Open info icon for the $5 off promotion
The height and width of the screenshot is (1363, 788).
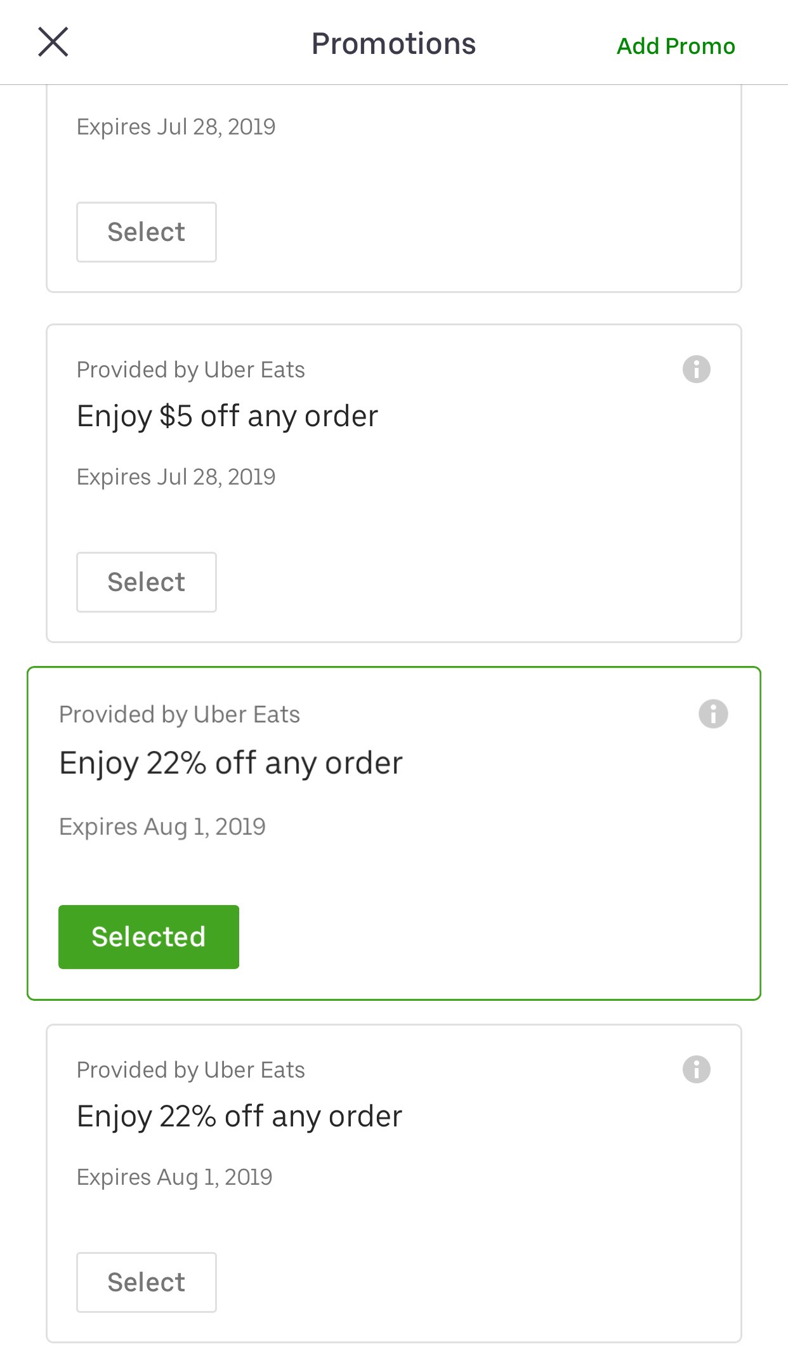coord(696,369)
